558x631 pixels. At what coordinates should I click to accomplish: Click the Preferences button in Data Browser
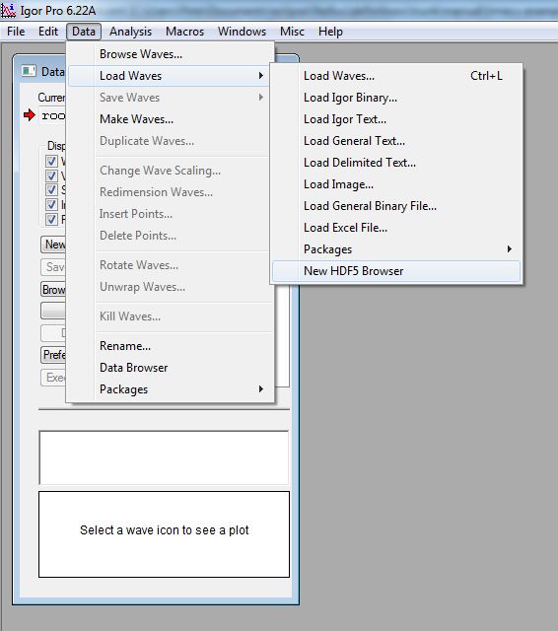[x=53, y=355]
